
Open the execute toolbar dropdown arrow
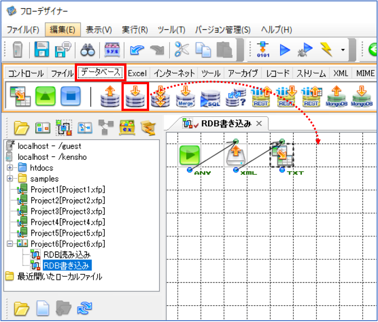343,50
